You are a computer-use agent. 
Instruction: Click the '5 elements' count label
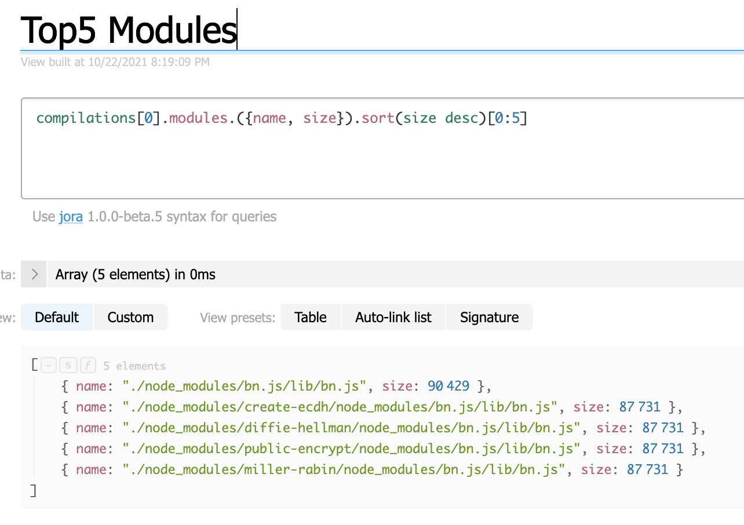point(134,366)
